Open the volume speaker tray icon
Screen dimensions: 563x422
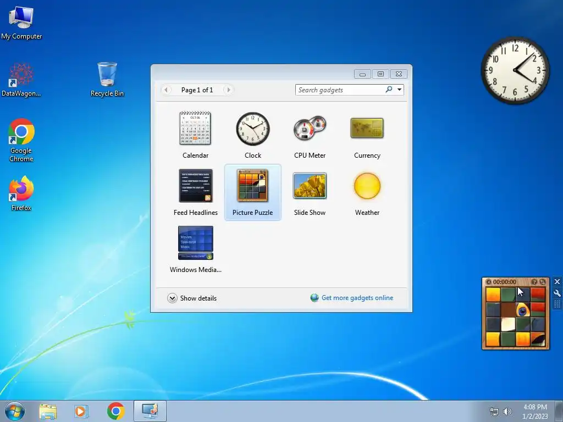[x=507, y=412]
